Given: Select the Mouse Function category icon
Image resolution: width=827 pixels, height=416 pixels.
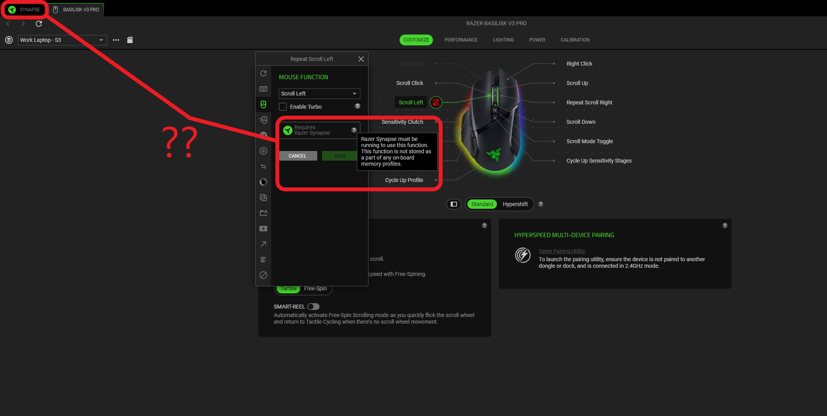Looking at the screenshot, I should point(263,104).
